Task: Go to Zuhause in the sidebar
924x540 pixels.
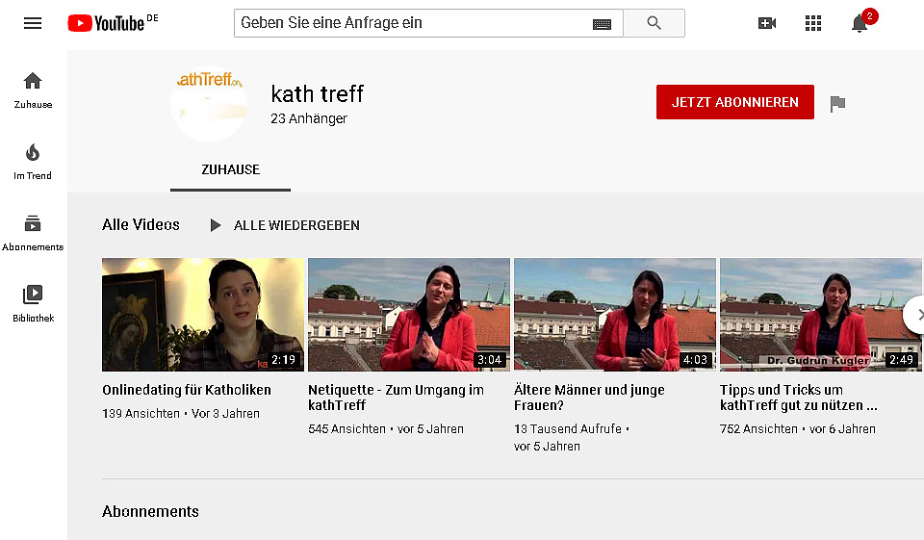Action: pos(33,90)
